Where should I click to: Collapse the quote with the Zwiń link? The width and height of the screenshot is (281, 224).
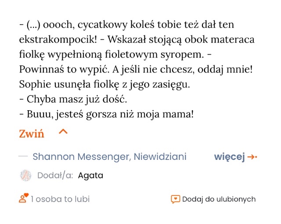click(x=32, y=134)
